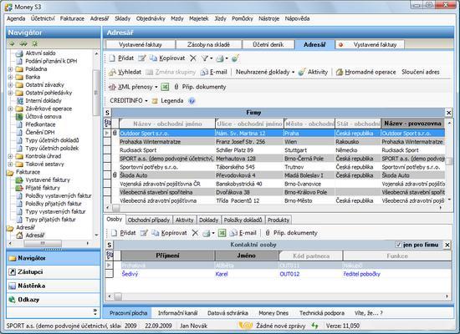Click the icon after the printer in the Adresář toolbar
Image resolution: width=460 pixels, height=334 pixels.
tap(235, 58)
